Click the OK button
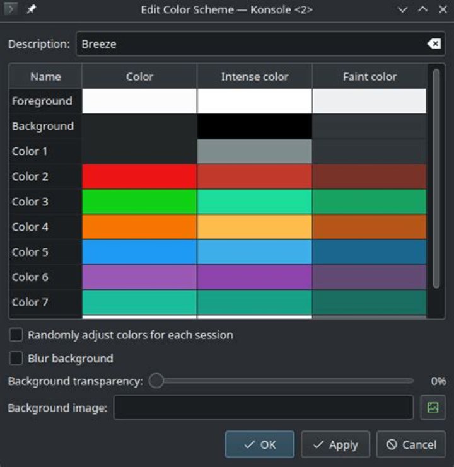Image resolution: width=454 pixels, height=467 pixels. click(x=260, y=444)
